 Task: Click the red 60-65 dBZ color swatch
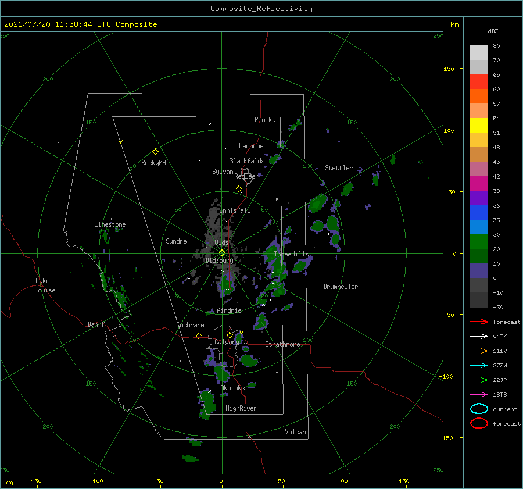tap(479, 82)
